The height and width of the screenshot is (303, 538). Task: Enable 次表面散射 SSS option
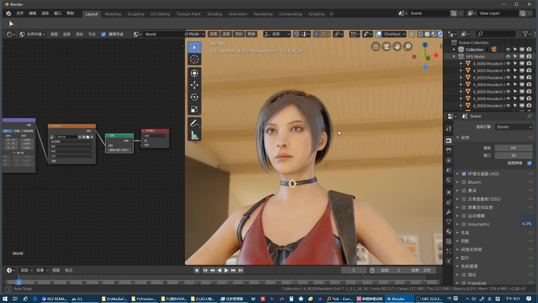point(464,199)
